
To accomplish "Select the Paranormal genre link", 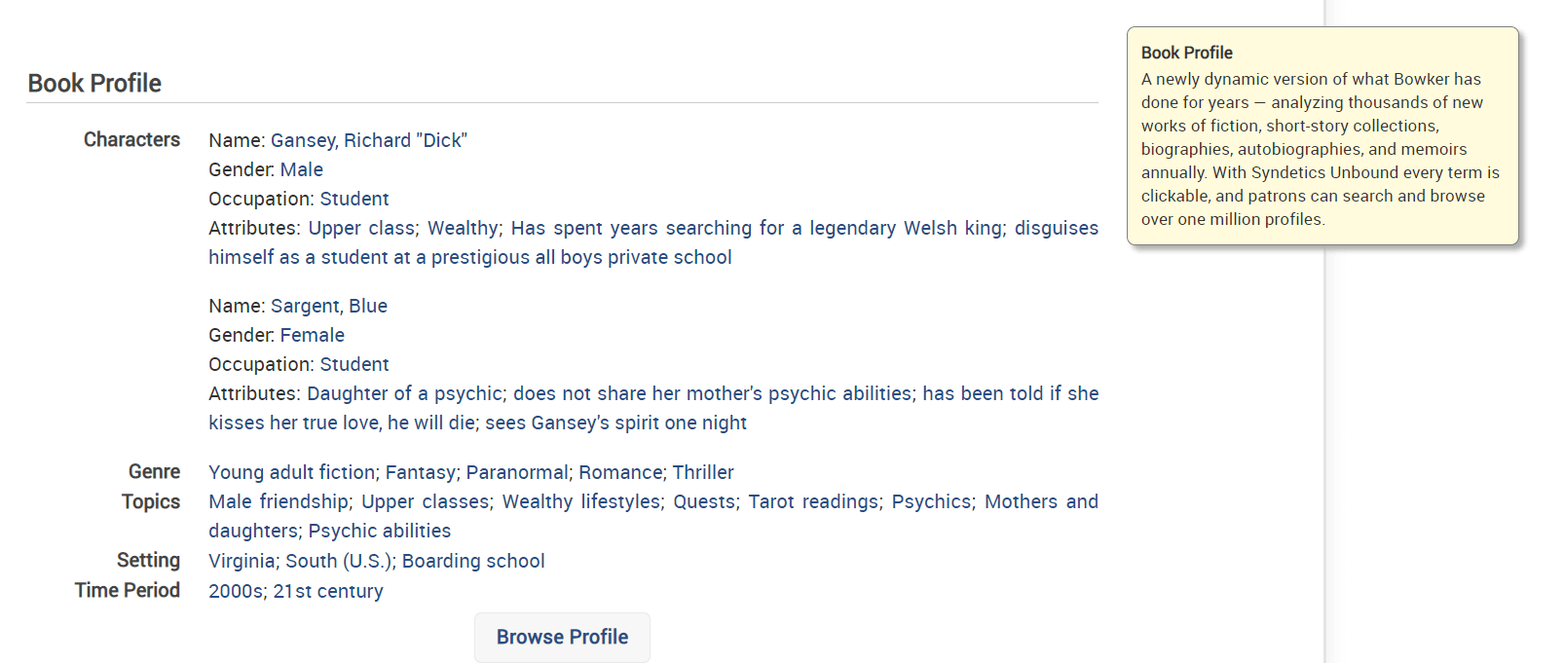I will click(517, 472).
